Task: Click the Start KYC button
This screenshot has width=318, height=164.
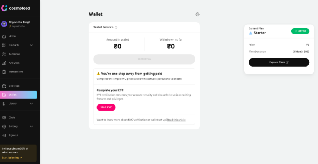Action: [x=106, y=107]
